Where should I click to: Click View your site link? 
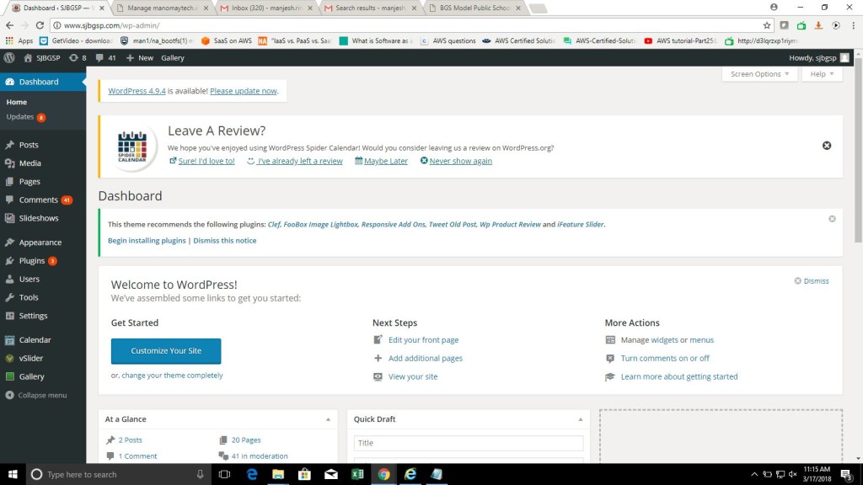tap(413, 377)
